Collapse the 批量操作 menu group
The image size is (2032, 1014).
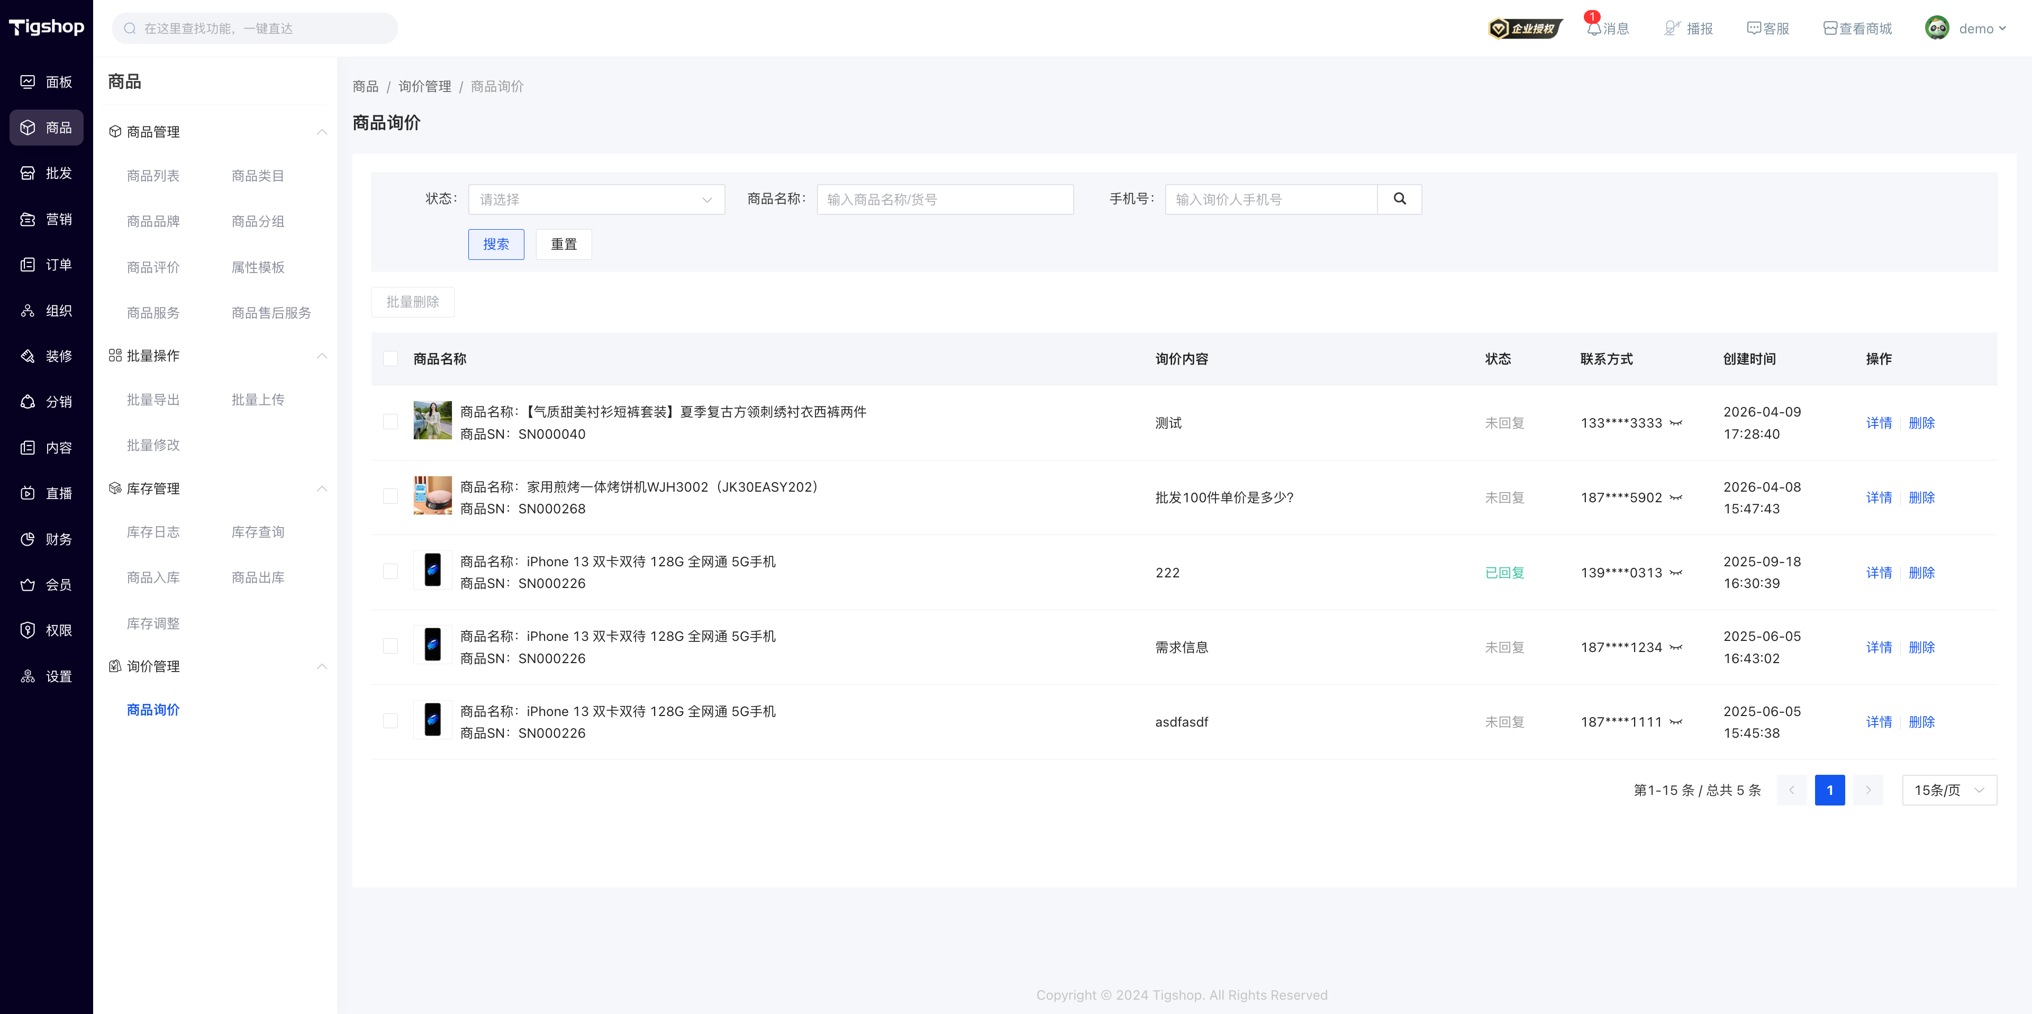322,357
